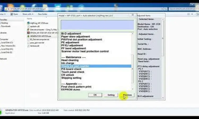The image size is (199, 119).
Task: Select Final check pattern print entry
Action: pyautogui.click(x=76, y=87)
